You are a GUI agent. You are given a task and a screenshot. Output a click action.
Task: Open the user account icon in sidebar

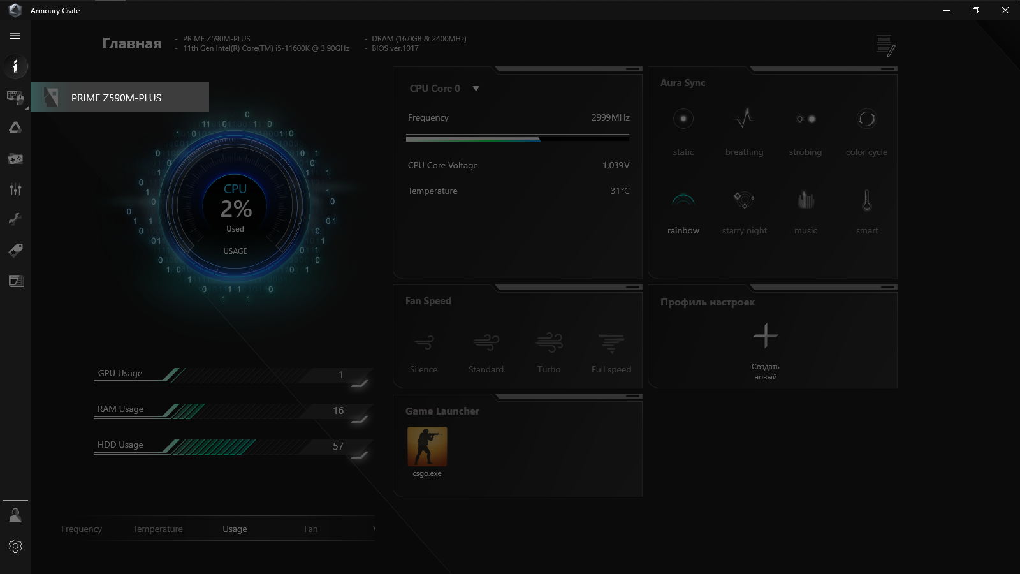point(15,515)
